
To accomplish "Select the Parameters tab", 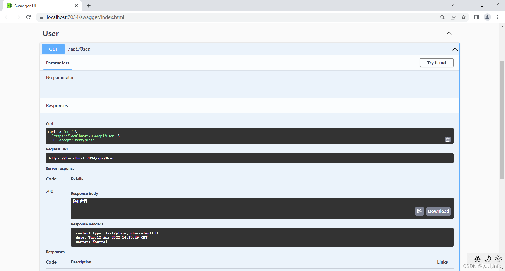I will coord(58,63).
